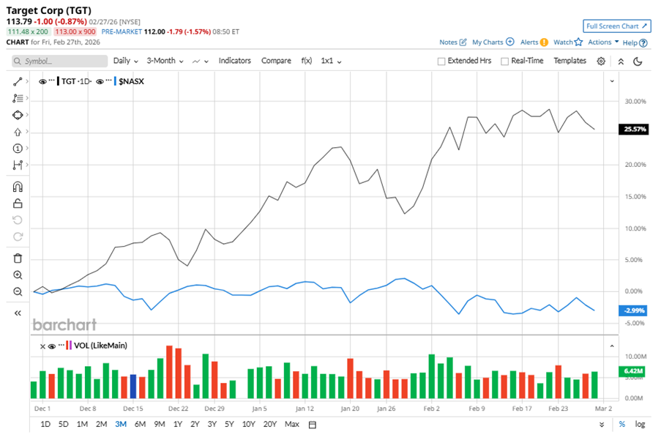Click the redo arrow icon
The width and height of the screenshot is (661, 440).
pos(18,236)
